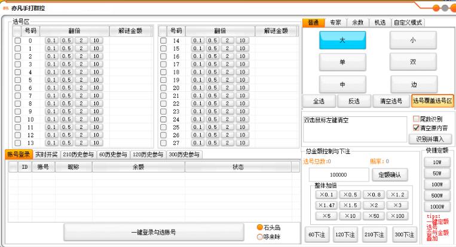Click the 边 selection button
Viewport: 456px width, 247px height.
414,85
